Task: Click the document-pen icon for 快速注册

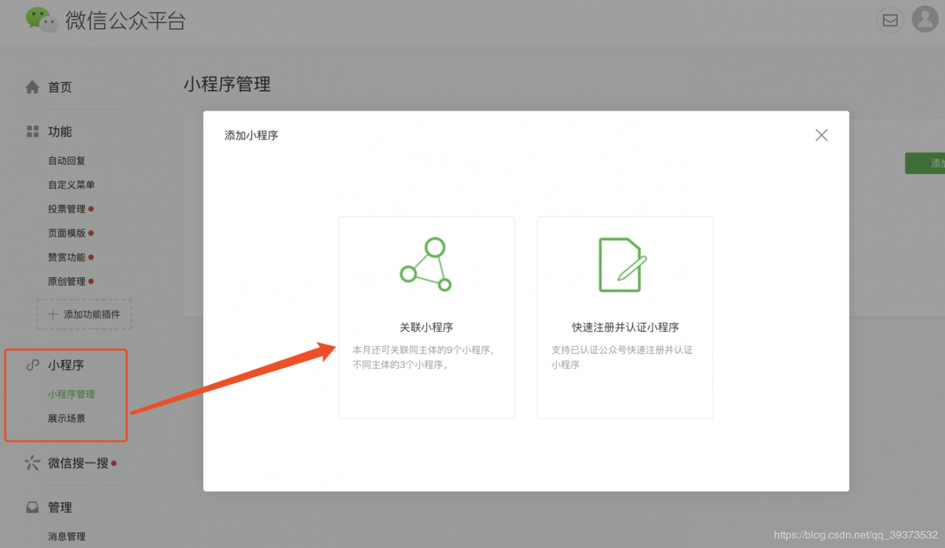Action: click(623, 265)
